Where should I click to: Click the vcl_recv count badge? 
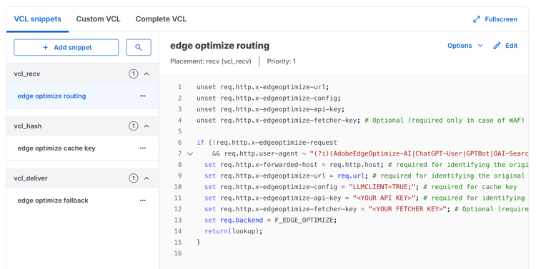134,73
